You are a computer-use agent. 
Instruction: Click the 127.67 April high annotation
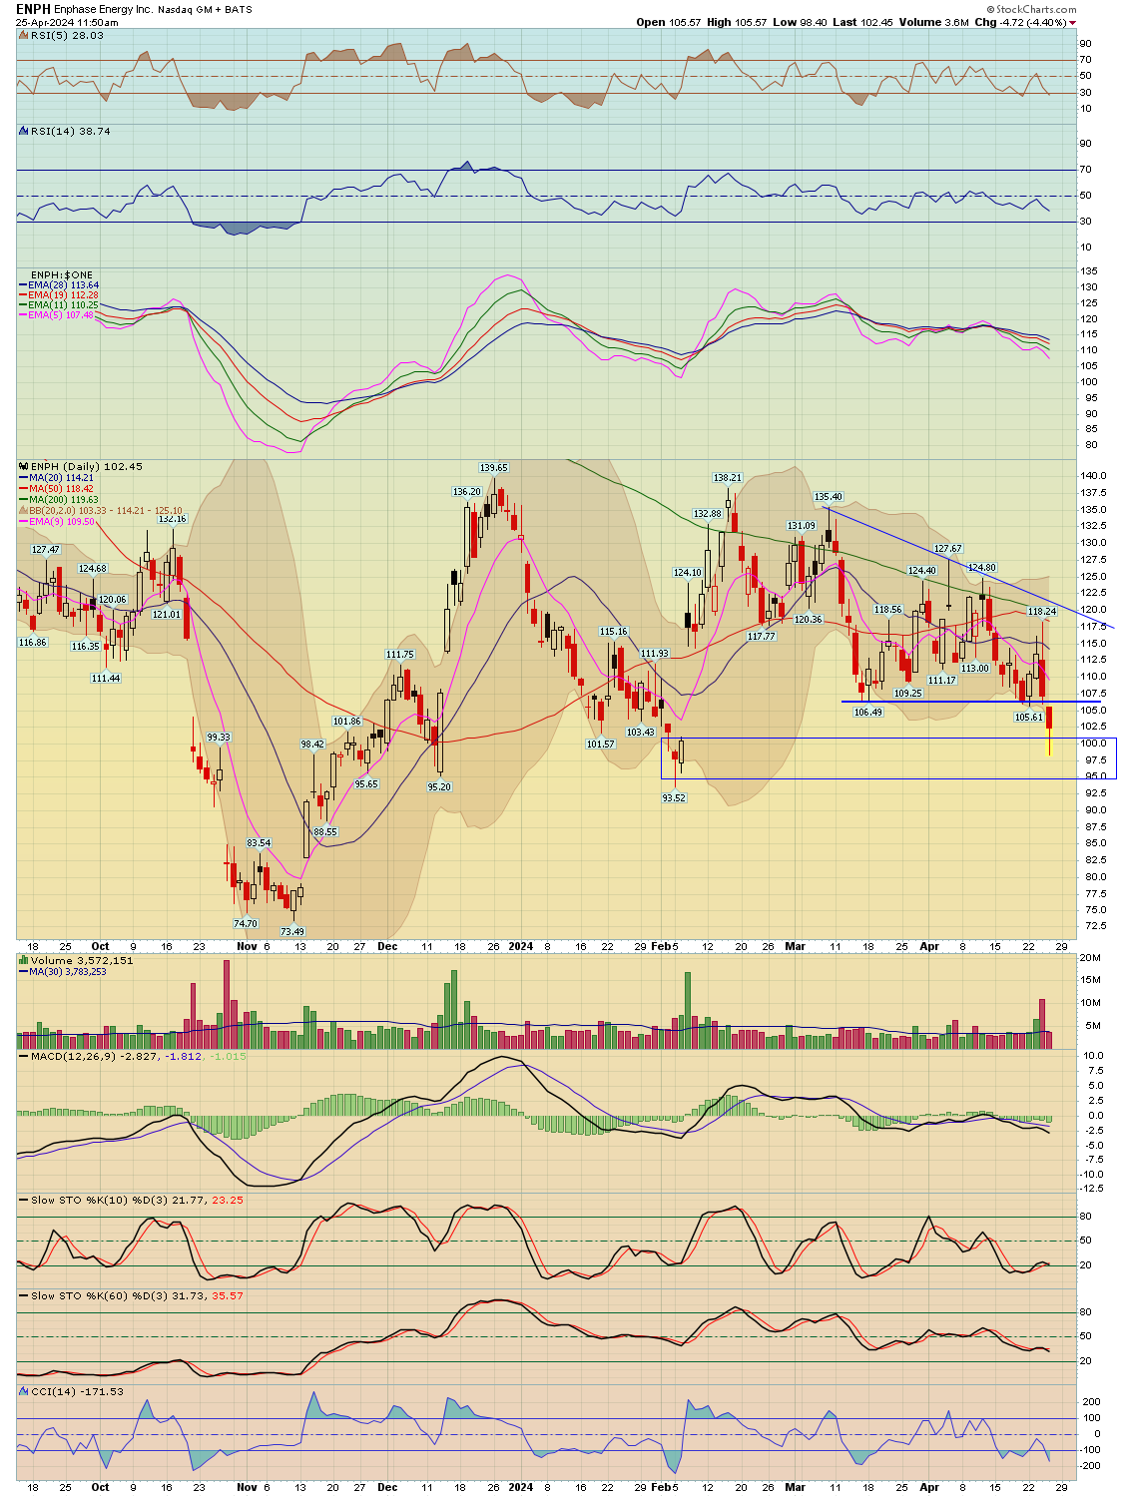(x=947, y=548)
